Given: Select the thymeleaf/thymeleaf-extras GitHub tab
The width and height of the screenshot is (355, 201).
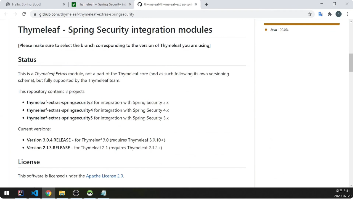Looking at the screenshot, I should (168, 4).
